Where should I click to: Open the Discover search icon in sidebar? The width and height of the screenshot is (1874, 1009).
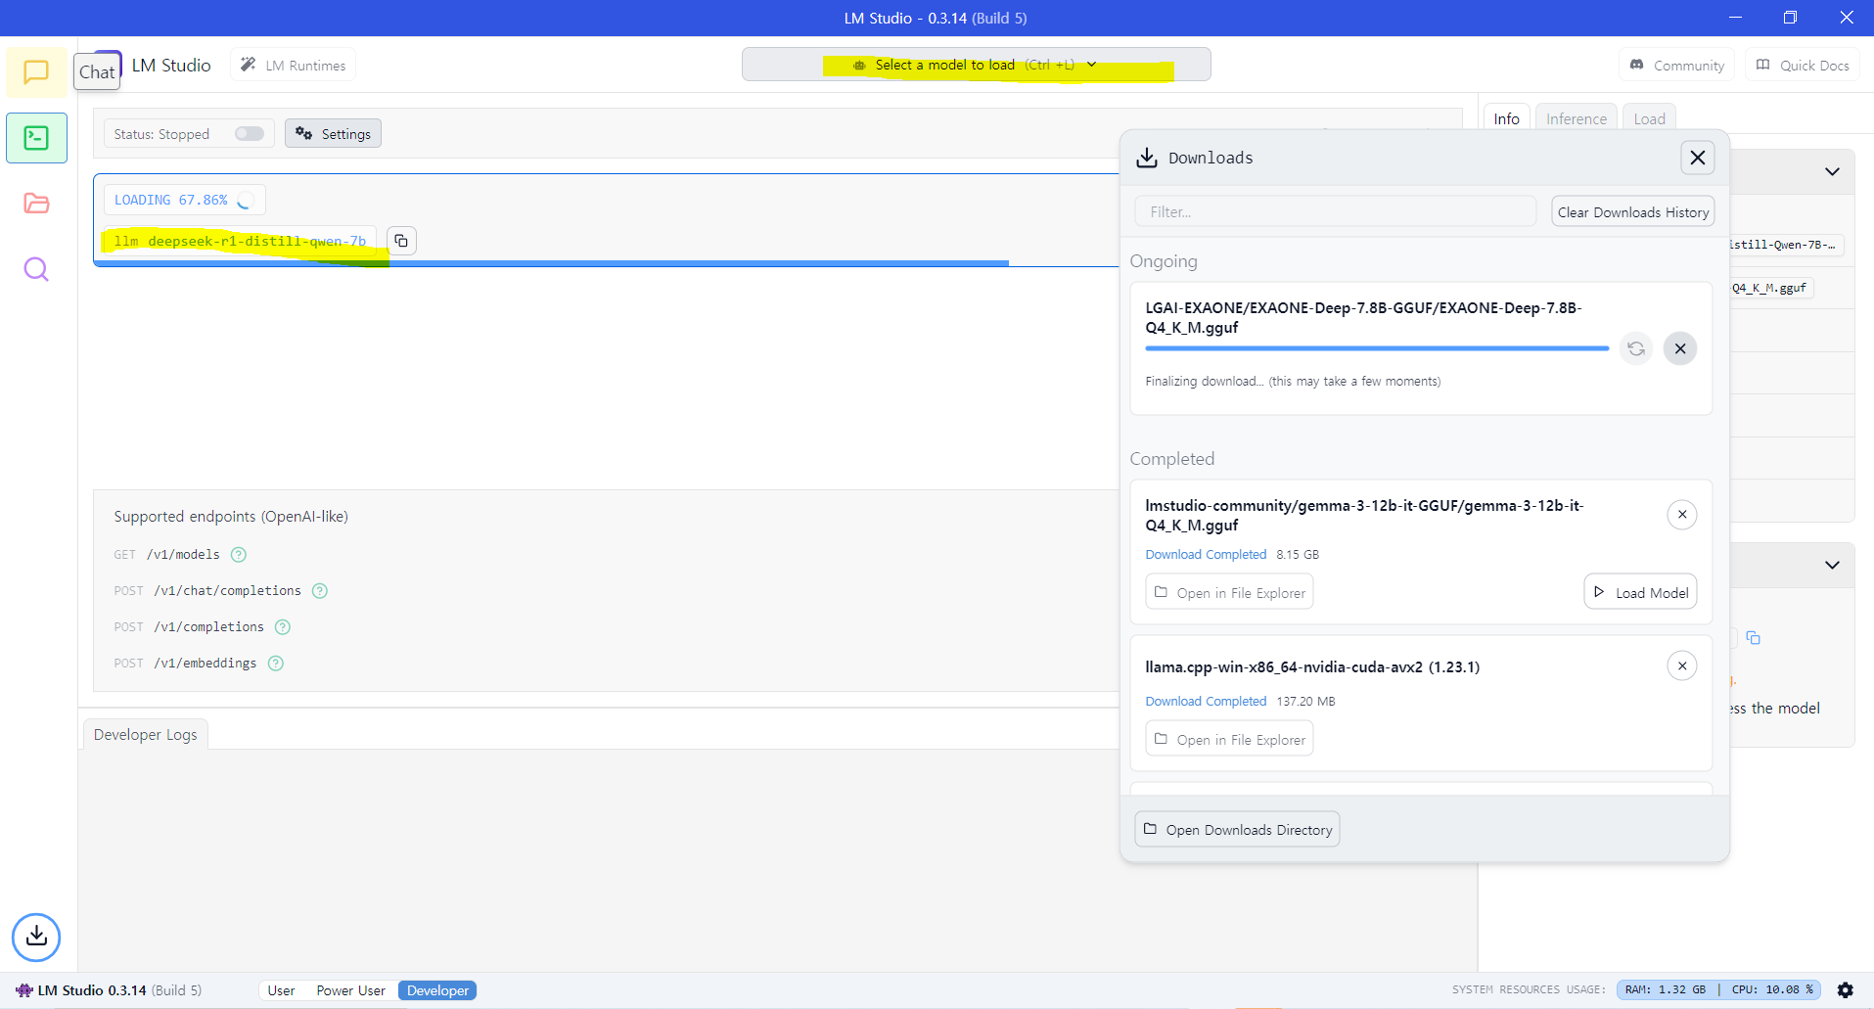[36, 268]
